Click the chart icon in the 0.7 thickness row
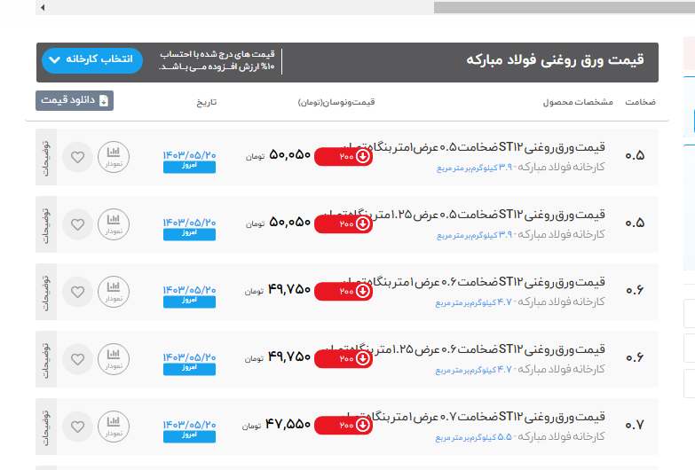Image resolution: width=695 pixels, height=470 pixels. (113, 427)
